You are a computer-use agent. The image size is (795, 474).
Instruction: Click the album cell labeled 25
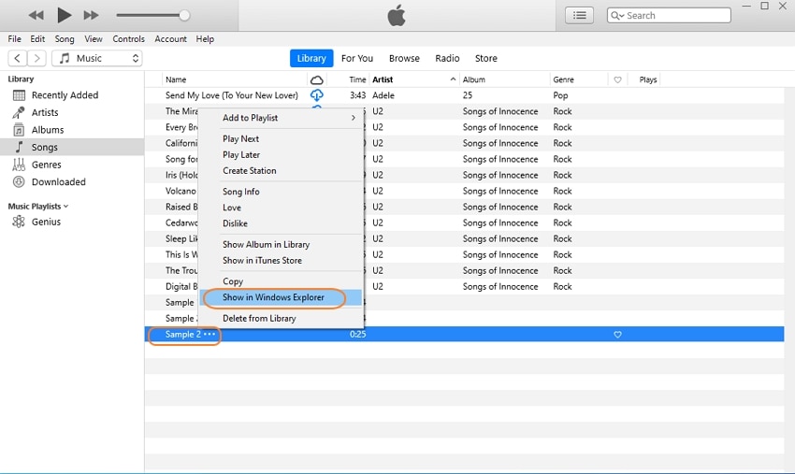(468, 95)
